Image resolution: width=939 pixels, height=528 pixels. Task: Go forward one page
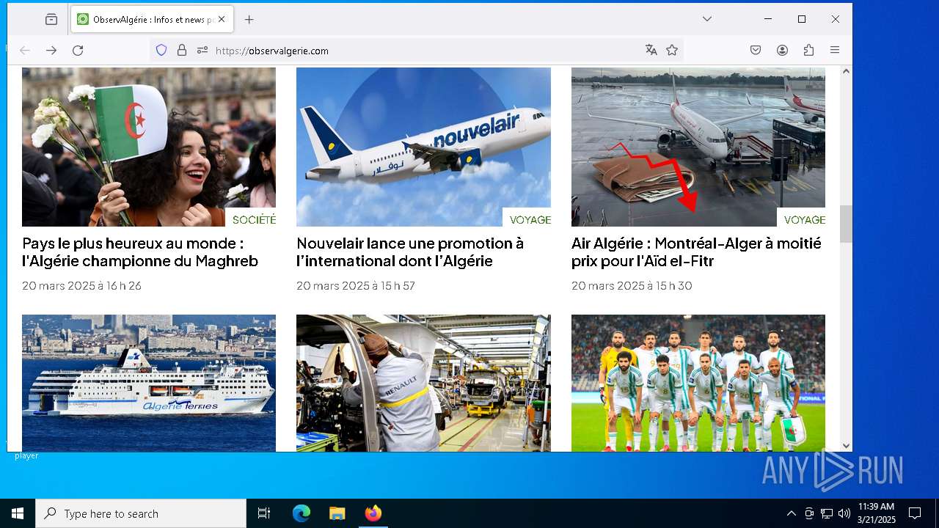(51, 51)
